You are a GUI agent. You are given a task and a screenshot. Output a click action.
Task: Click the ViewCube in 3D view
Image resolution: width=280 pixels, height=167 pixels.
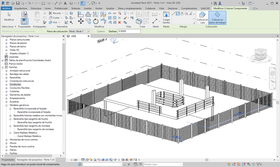point(260,54)
